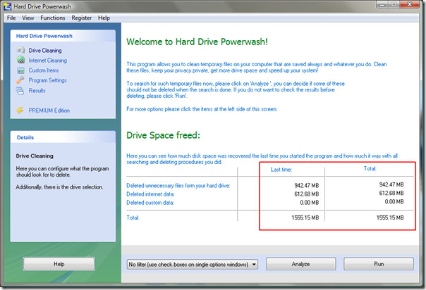
Task: Click the Results stacked pages icon
Action: coord(20,91)
